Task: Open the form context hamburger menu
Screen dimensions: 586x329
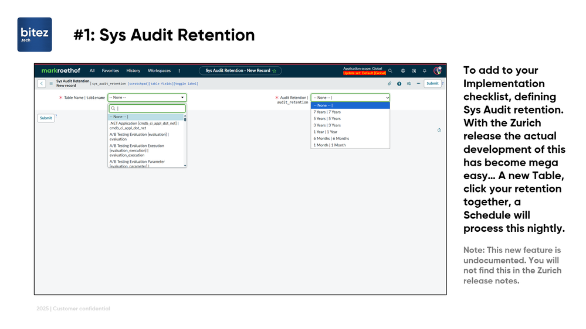Action: point(51,84)
